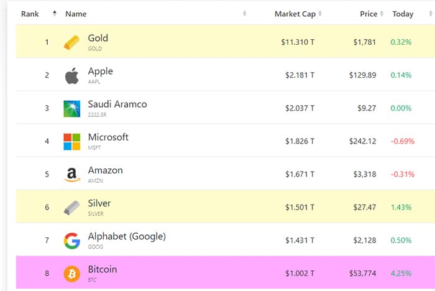The height and width of the screenshot is (291, 435).
Task: Select the Silver bar icon
Action: coord(72,208)
